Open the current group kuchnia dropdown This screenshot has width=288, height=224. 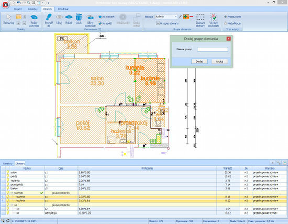[x=176, y=17]
